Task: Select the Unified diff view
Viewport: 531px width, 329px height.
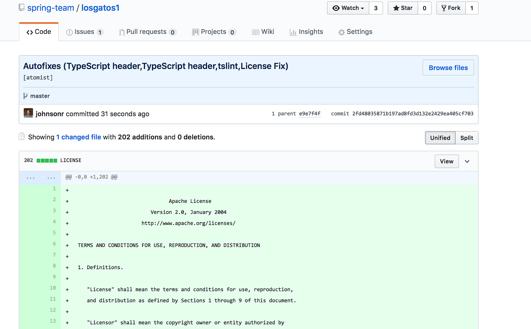Action: point(440,138)
